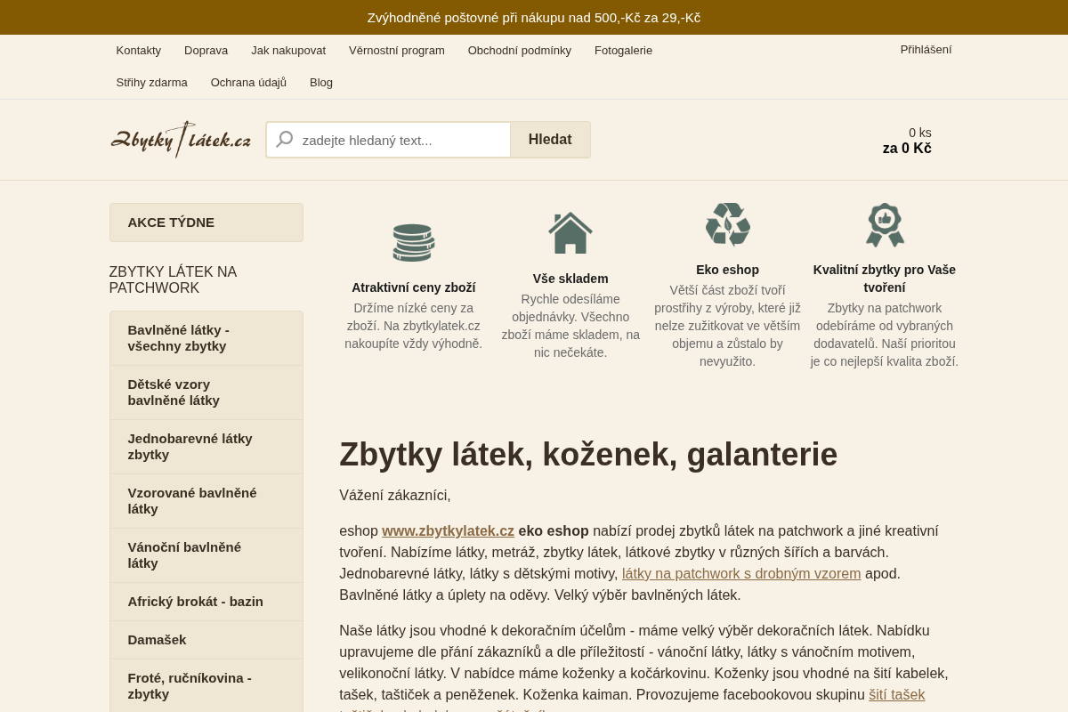
Task: Select Dětské vzory bavlněné látky
Action: tap(206, 392)
